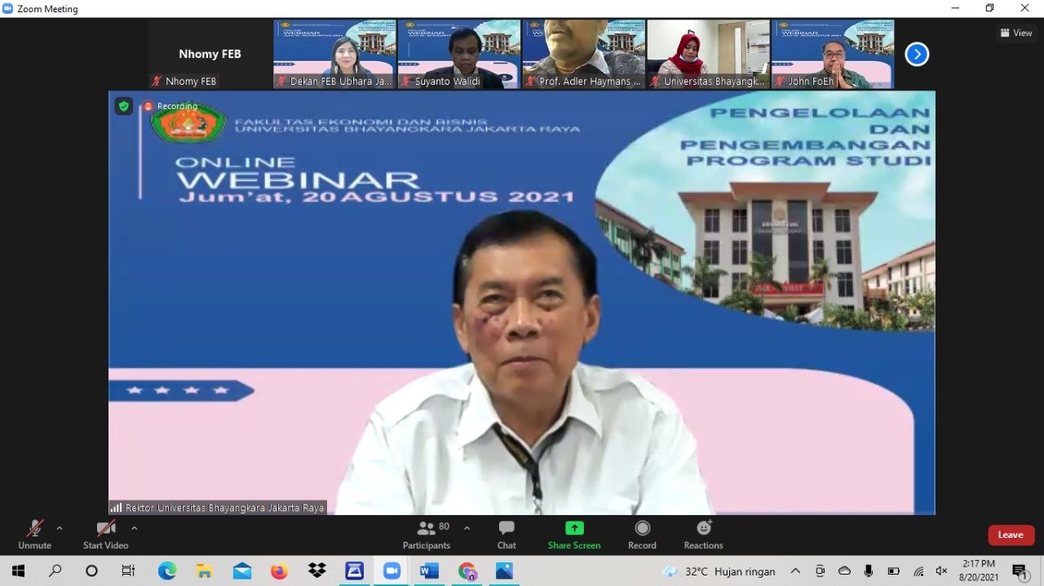Screen dimensions: 1044x586
Task: Open the Reactions menu
Action: [x=703, y=534]
